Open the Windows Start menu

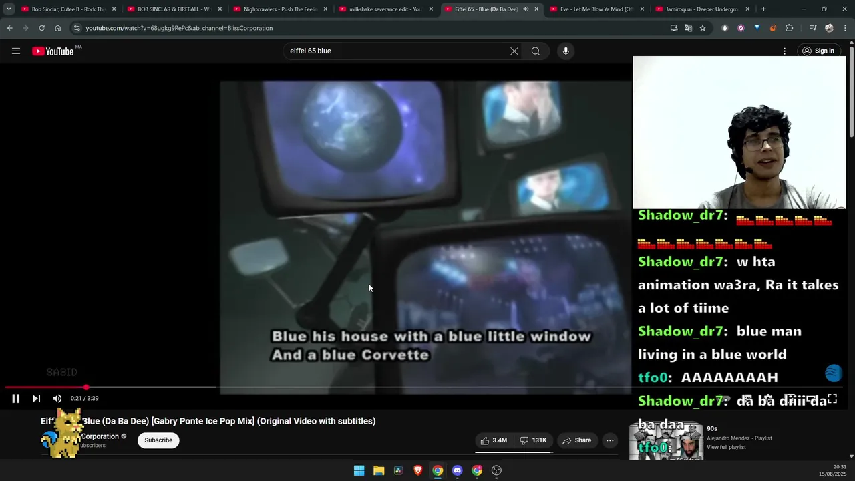pyautogui.click(x=359, y=470)
